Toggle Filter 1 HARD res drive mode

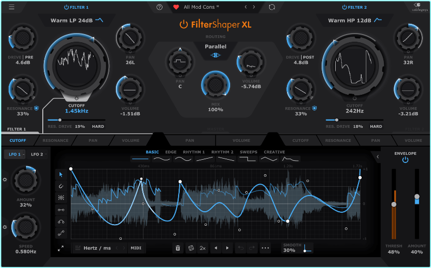point(98,127)
